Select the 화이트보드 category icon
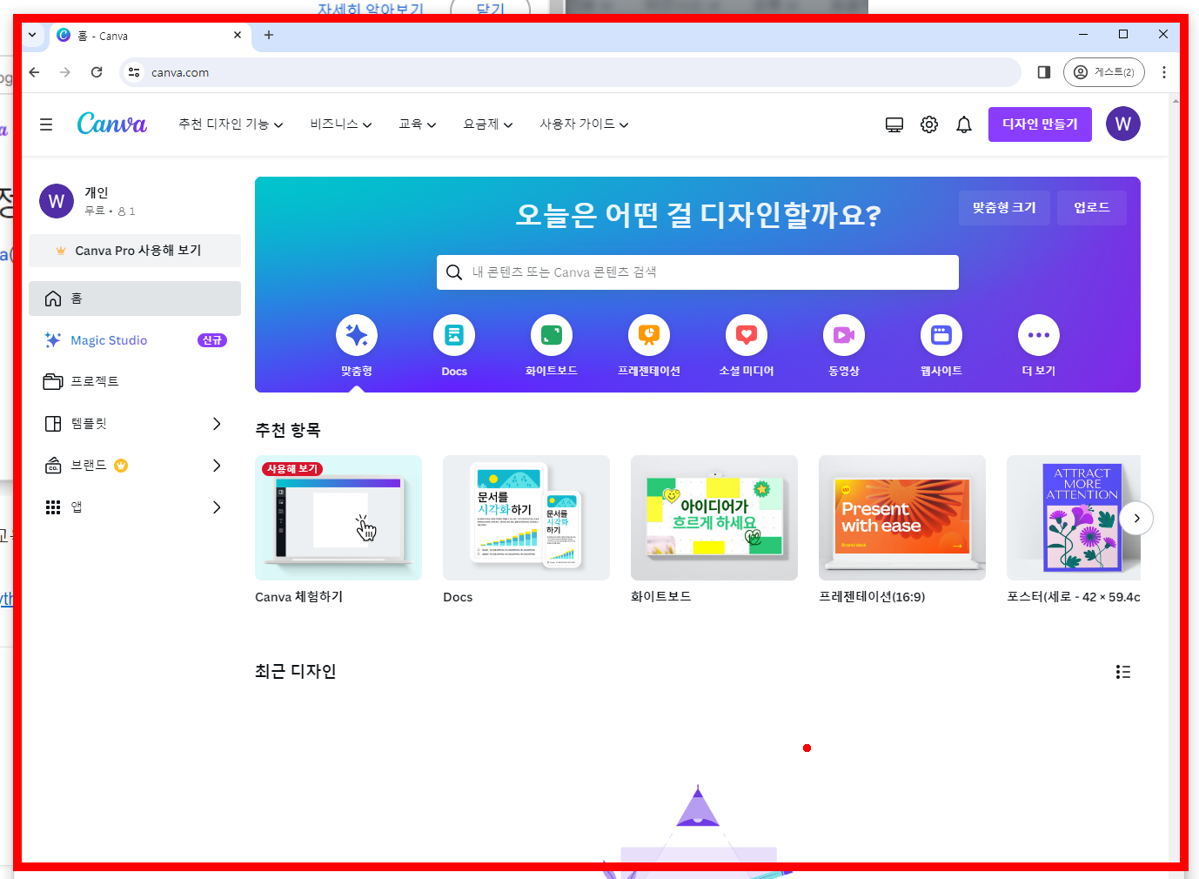The image size is (1199, 879). click(552, 335)
